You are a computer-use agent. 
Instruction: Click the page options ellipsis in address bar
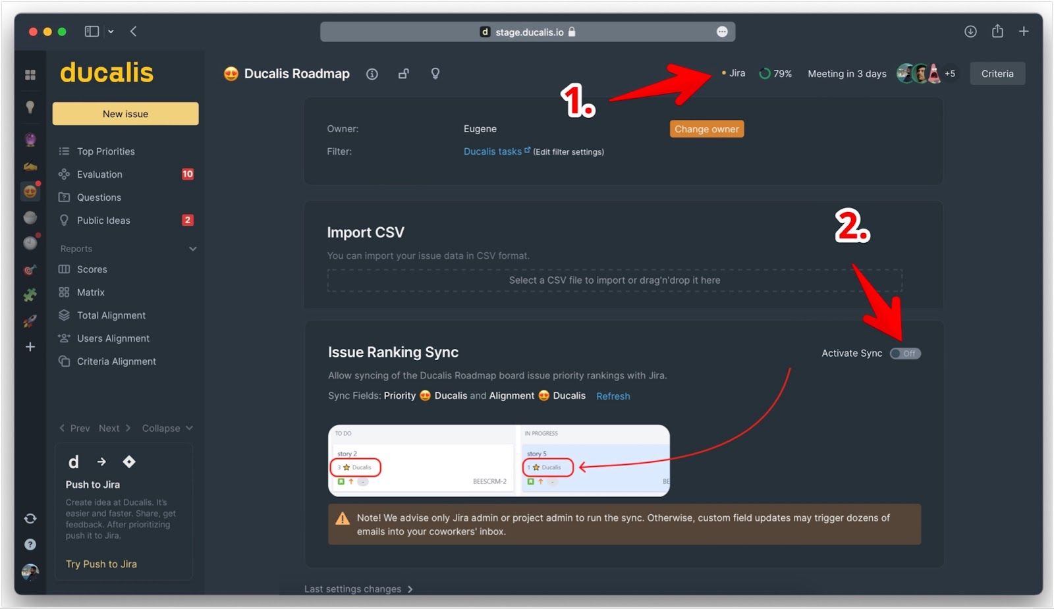pyautogui.click(x=722, y=32)
